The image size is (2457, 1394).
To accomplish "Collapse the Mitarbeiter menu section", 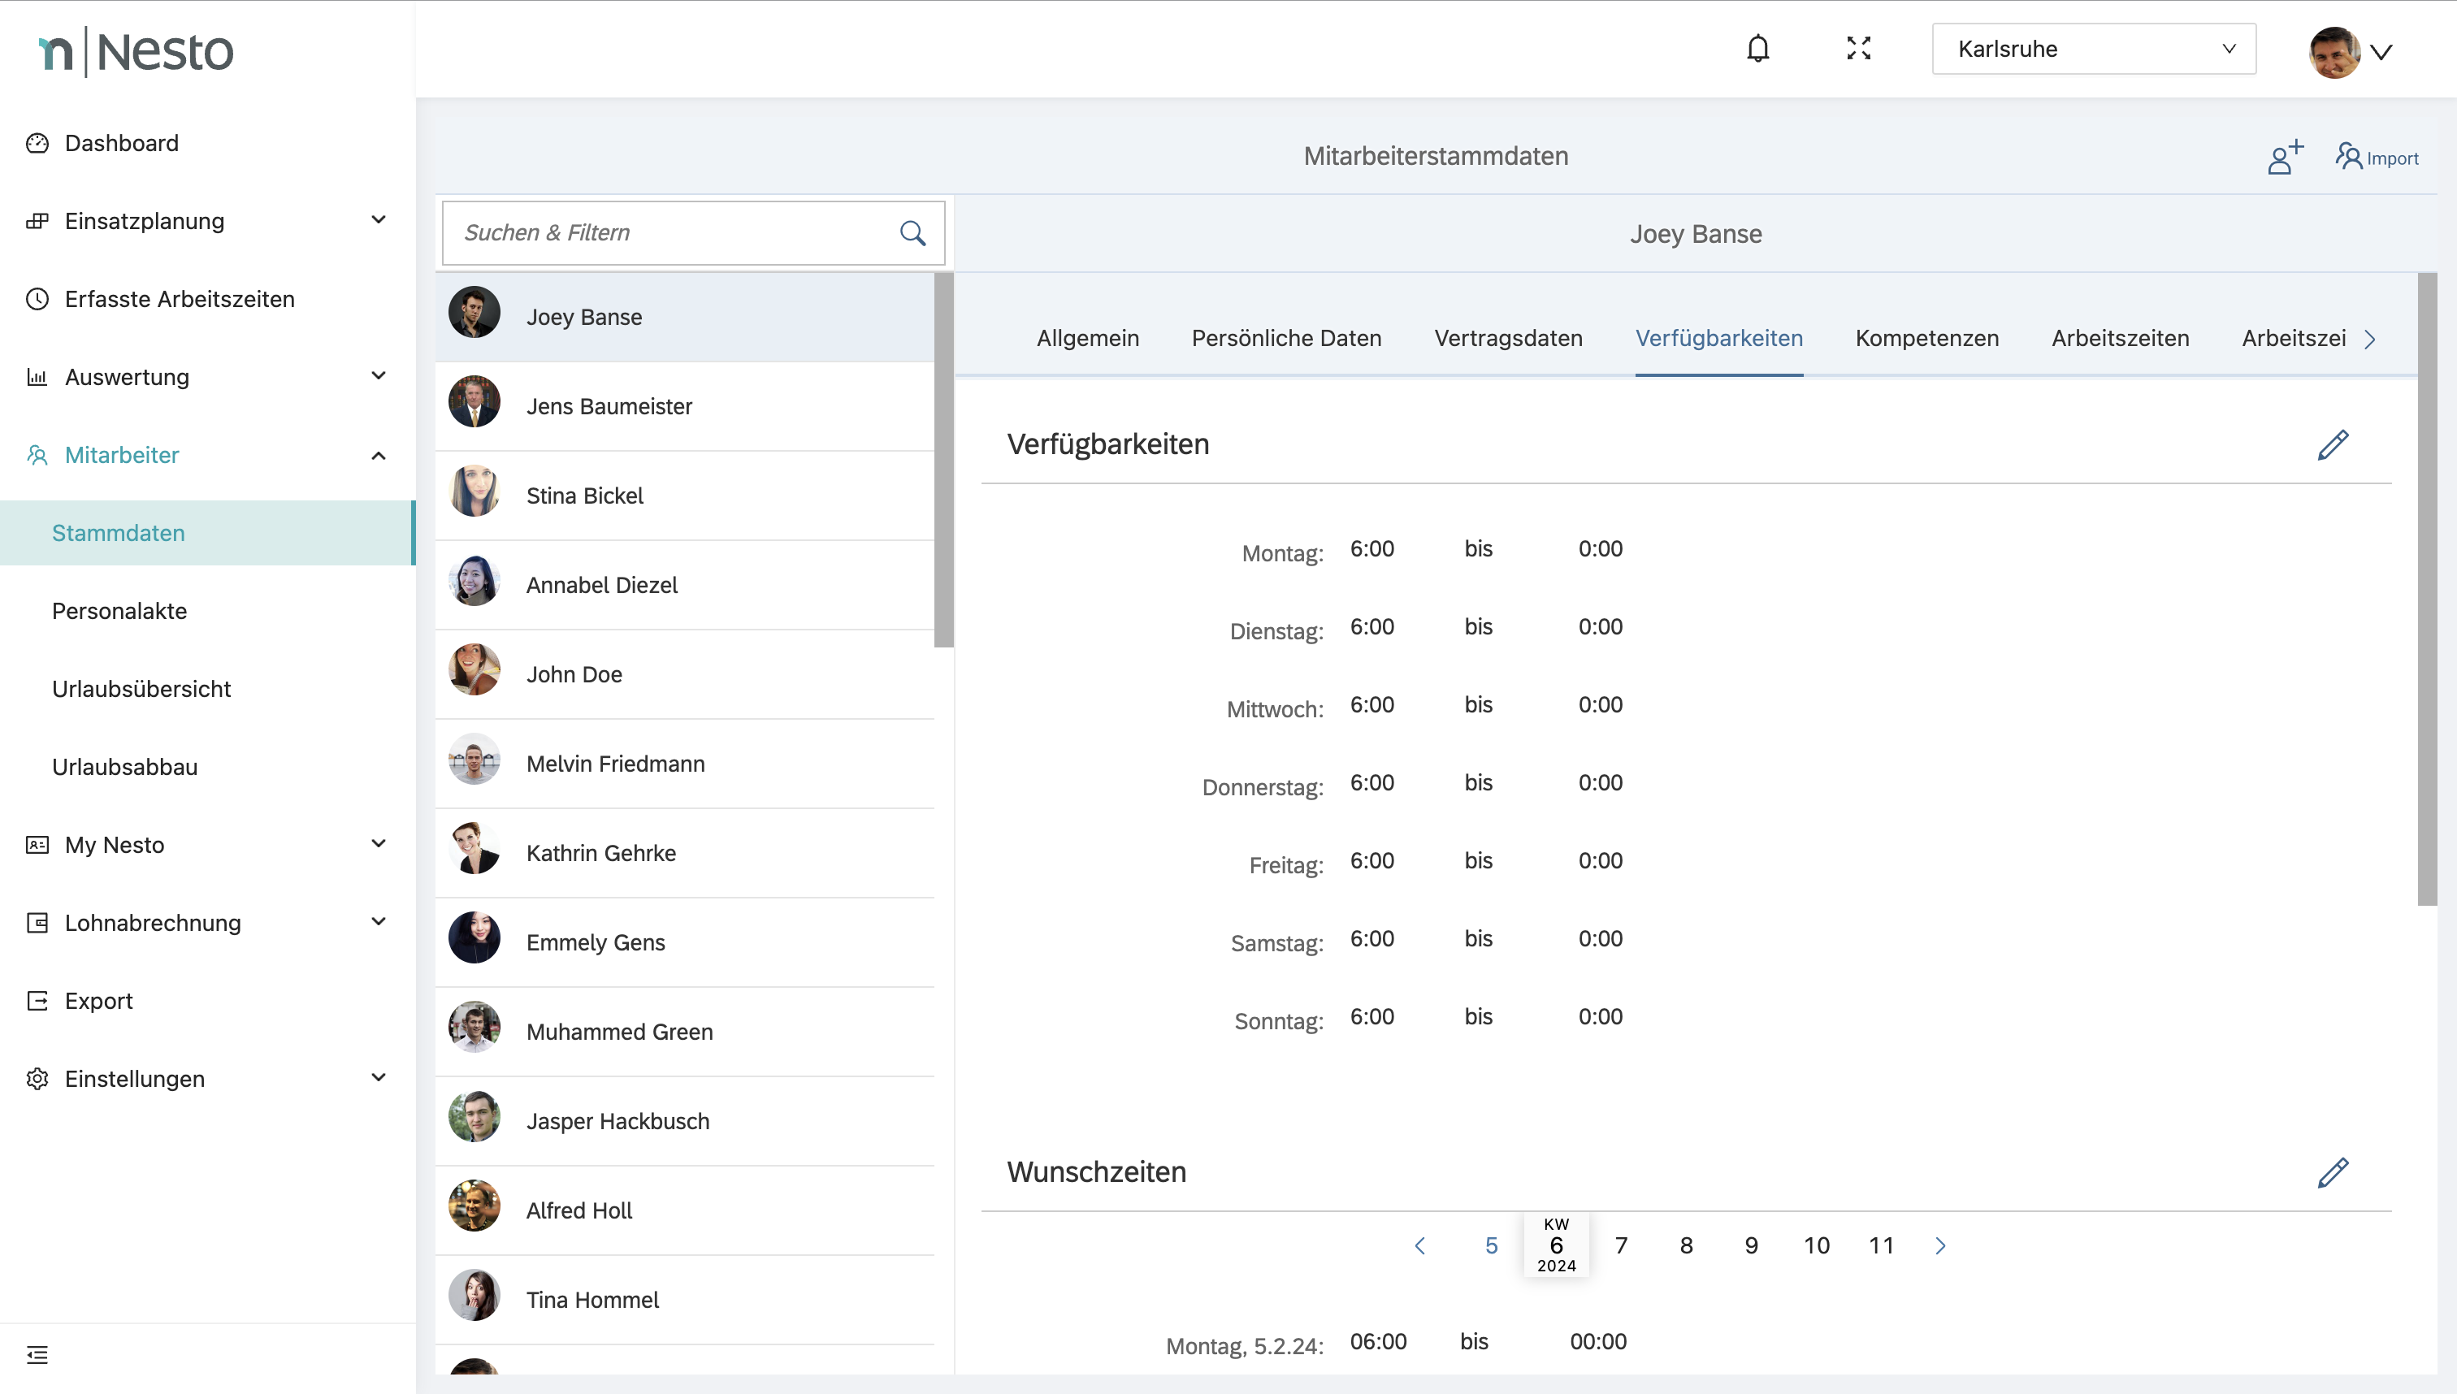I will pyautogui.click(x=379, y=455).
